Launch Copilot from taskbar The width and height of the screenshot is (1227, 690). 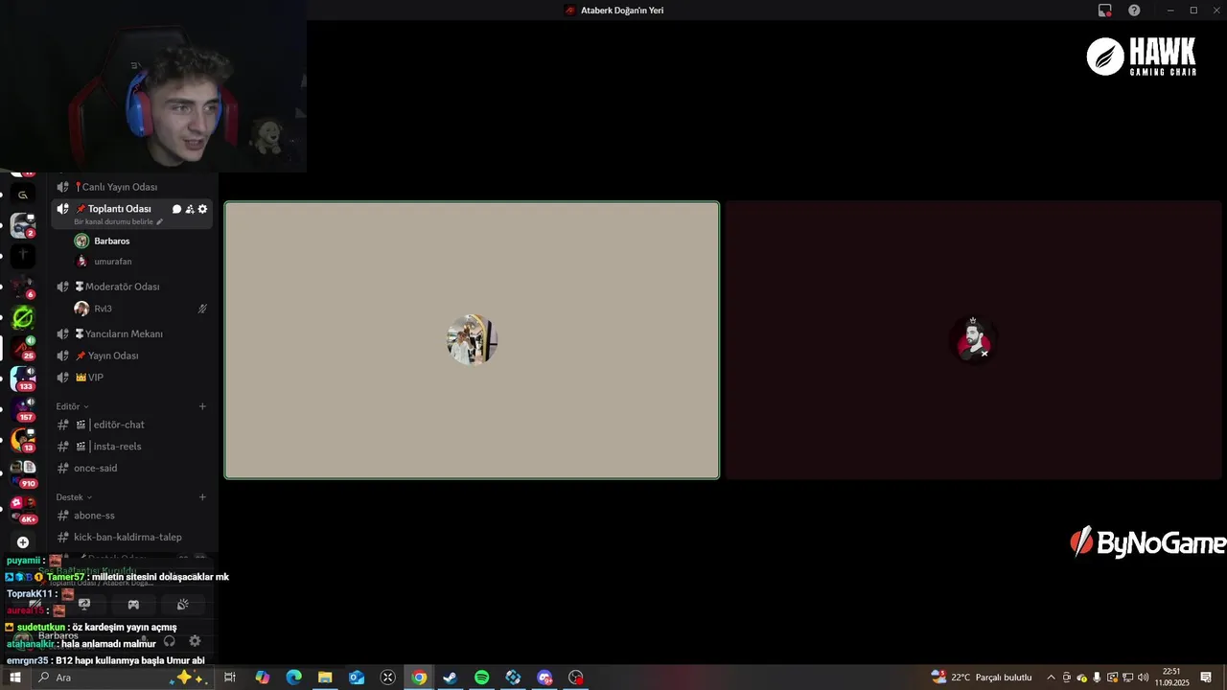point(263,678)
